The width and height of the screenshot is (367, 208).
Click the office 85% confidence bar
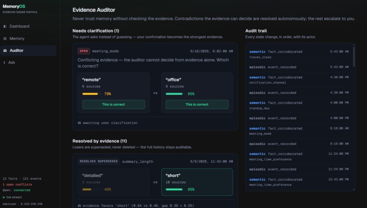(x=175, y=94)
